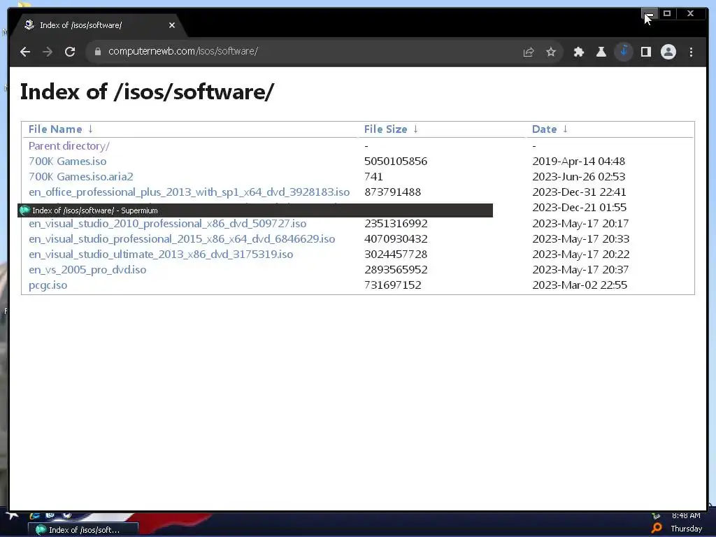Image resolution: width=716 pixels, height=537 pixels.
Task: Minimize the Supermium browser window
Action: [x=649, y=14]
